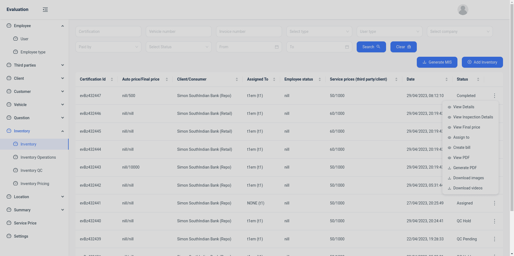Open the three-dot menu for the QC Pending row
514x256 pixels.
pyautogui.click(x=495, y=239)
